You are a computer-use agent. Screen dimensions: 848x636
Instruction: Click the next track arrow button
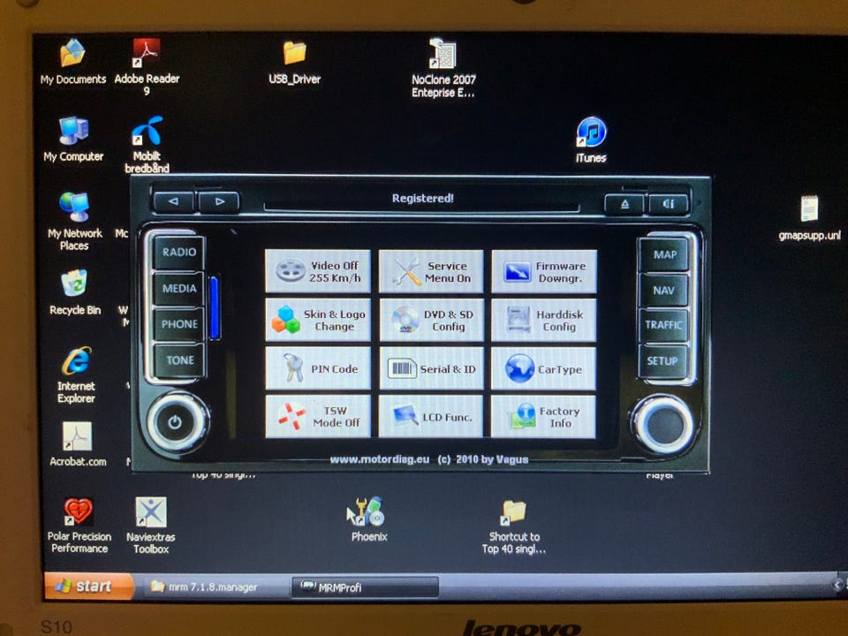tap(219, 201)
